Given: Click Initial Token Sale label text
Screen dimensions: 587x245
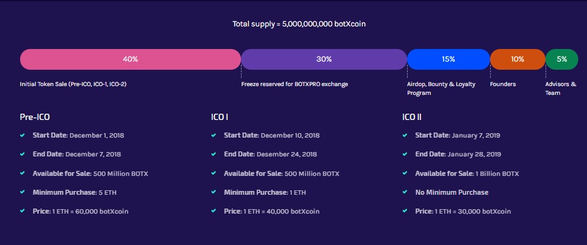Looking at the screenshot, I should (73, 84).
